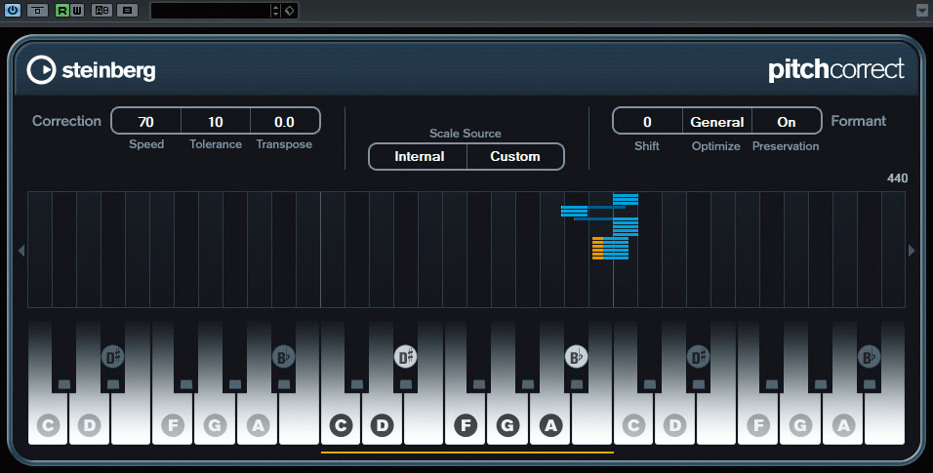The height and width of the screenshot is (473, 933).
Task: Click the blue pitch bars in display
Action: coord(626,226)
